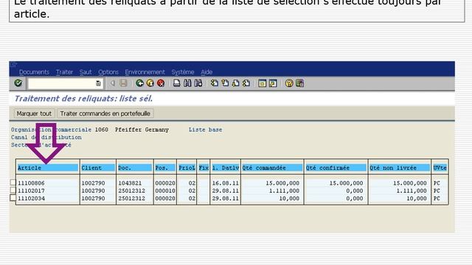
Task: Click the Article column header
Action: pos(47,168)
